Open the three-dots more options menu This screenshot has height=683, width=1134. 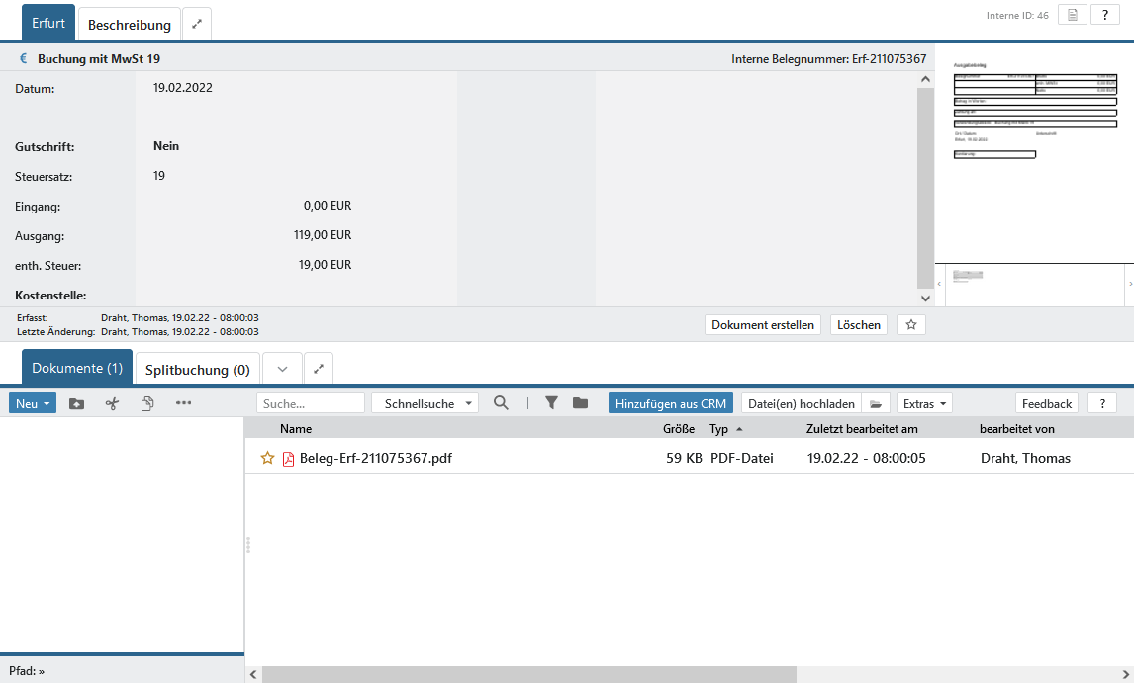coord(183,403)
